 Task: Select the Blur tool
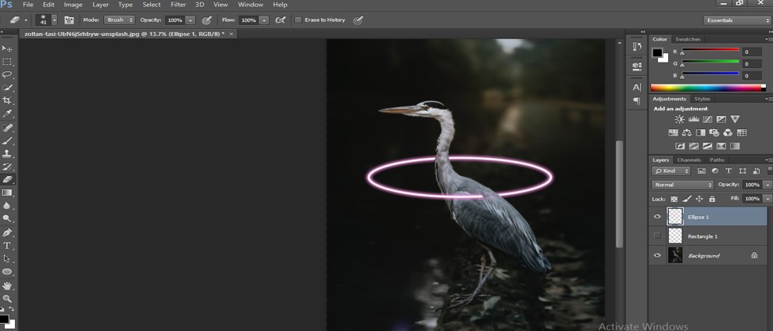7,206
